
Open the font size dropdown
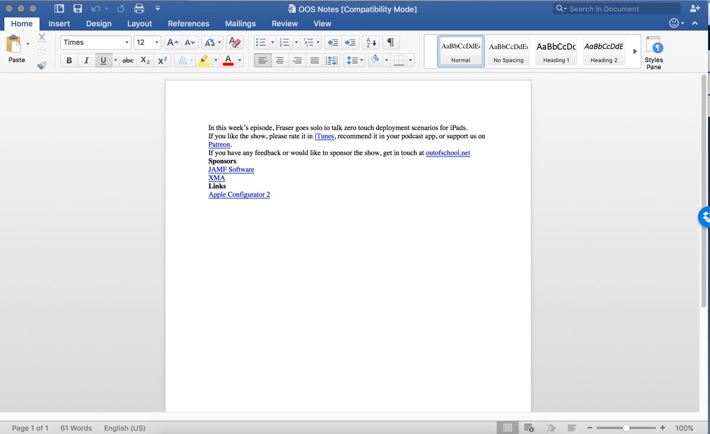pos(157,42)
